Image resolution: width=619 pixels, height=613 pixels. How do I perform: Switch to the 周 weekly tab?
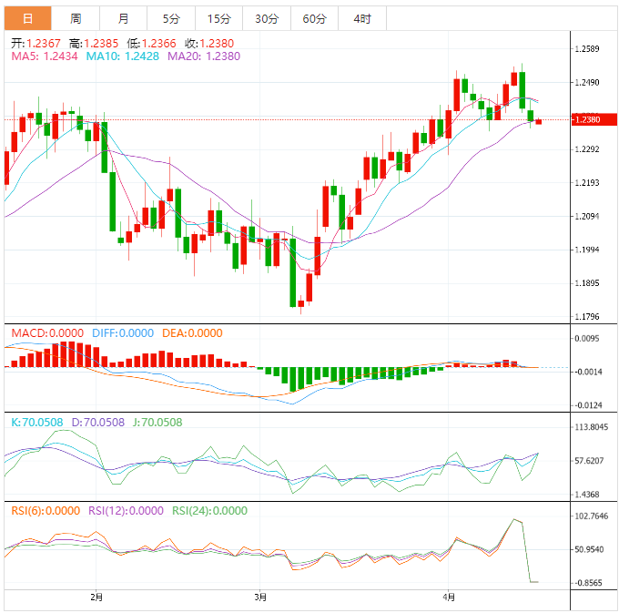click(x=76, y=18)
